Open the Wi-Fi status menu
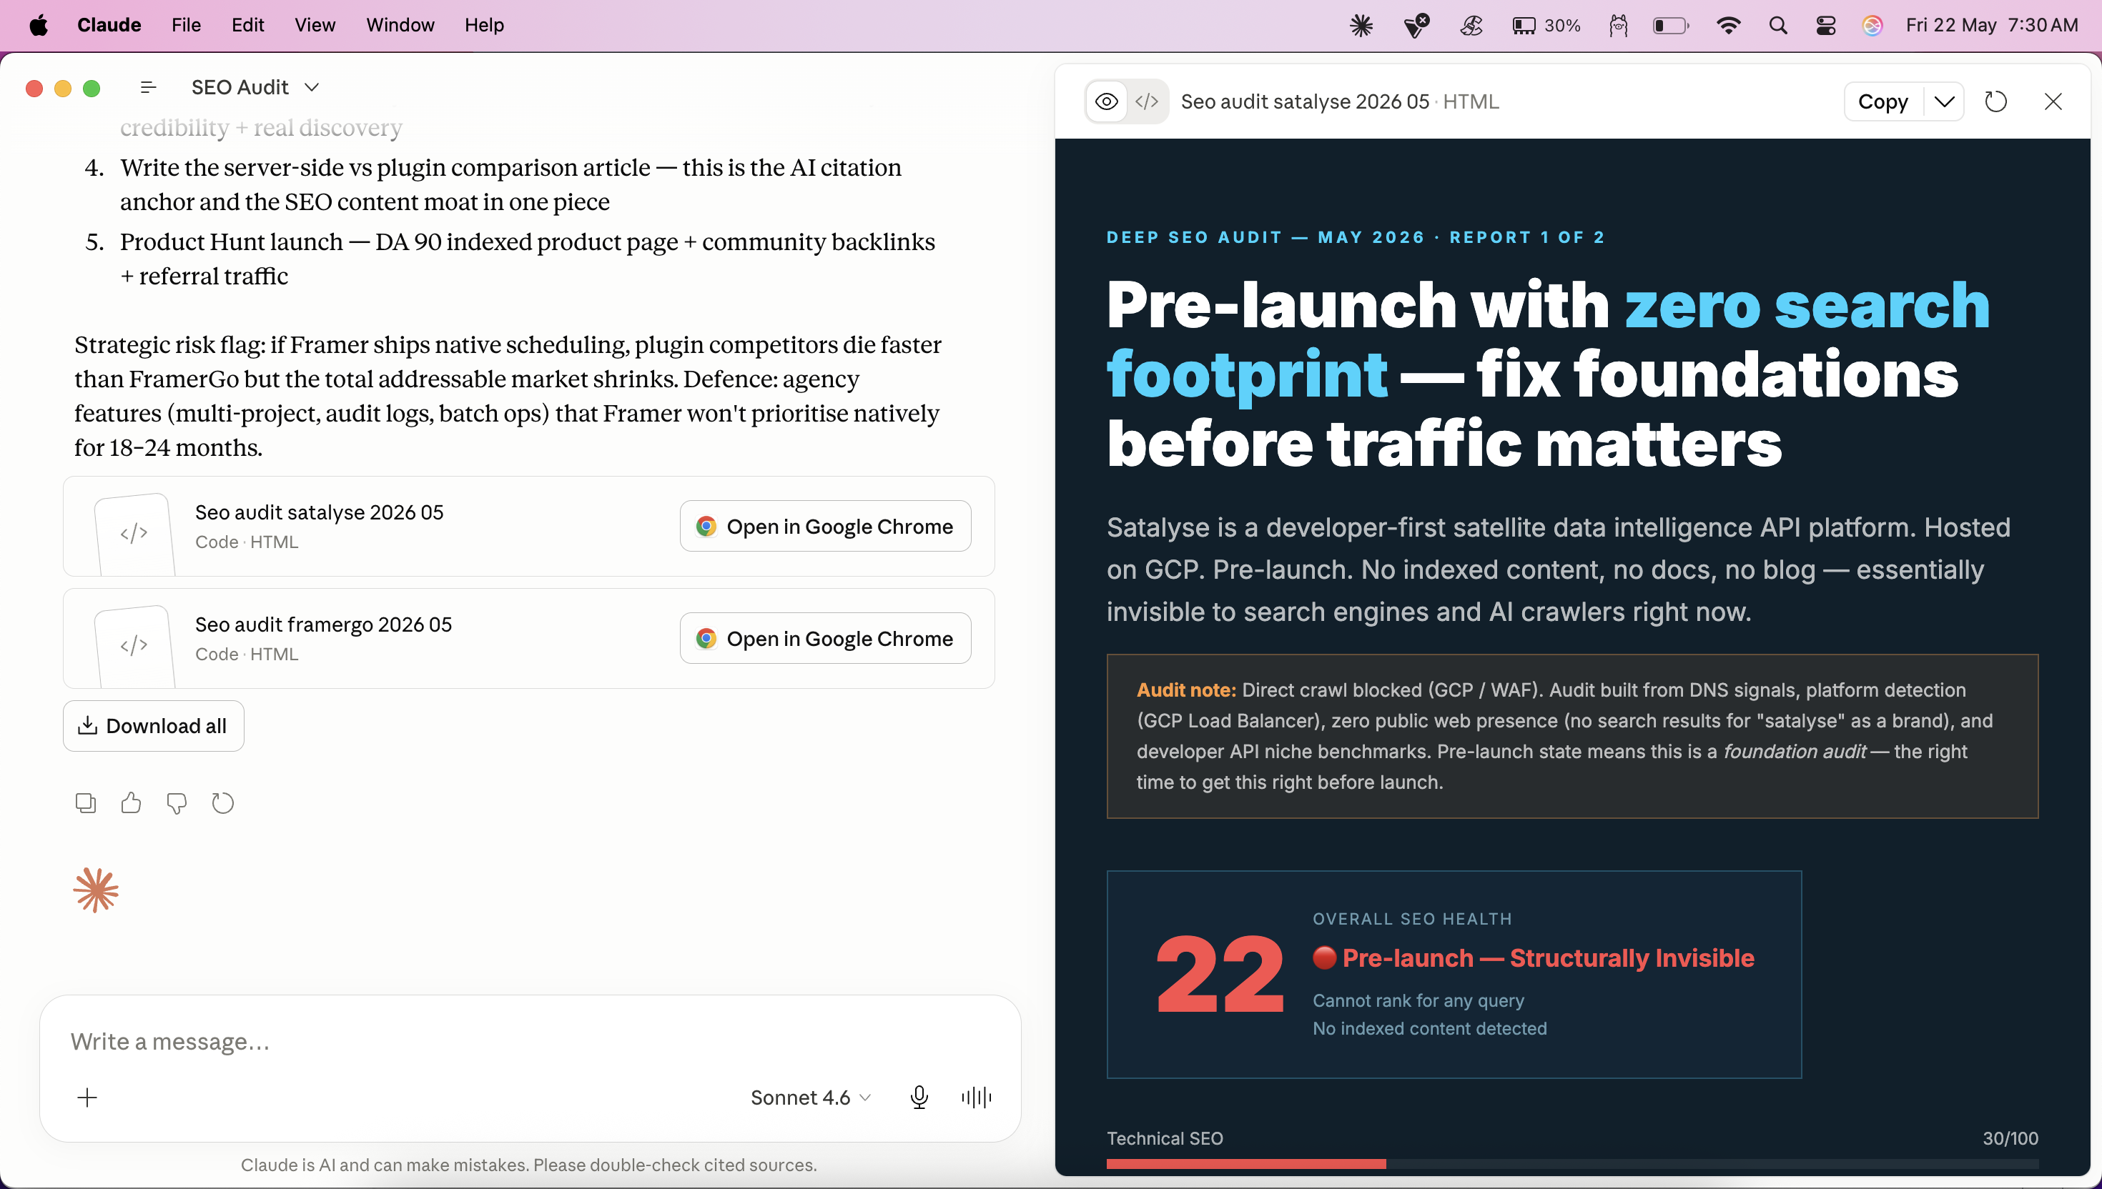2102x1189 pixels. coord(1728,25)
